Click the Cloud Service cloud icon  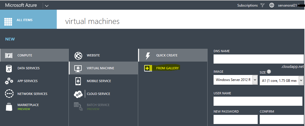pos(78,94)
